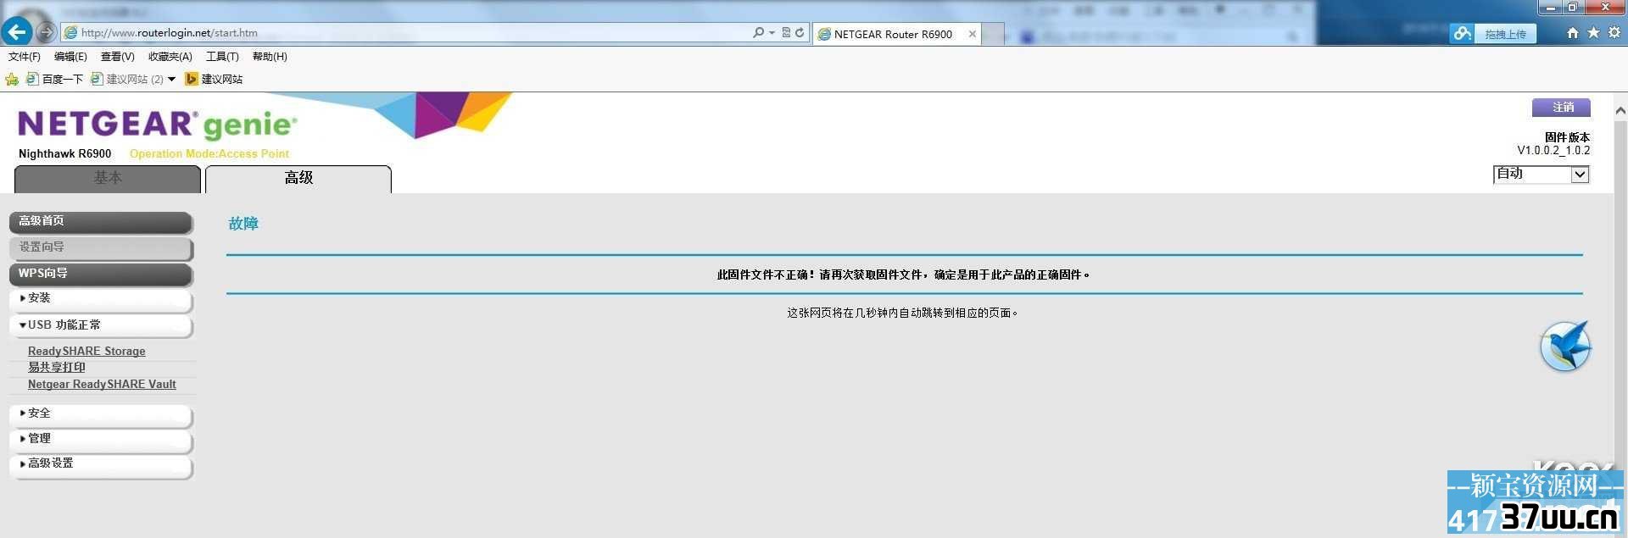Click the refresh icon in address bar
The height and width of the screenshot is (538, 1628).
(x=800, y=32)
